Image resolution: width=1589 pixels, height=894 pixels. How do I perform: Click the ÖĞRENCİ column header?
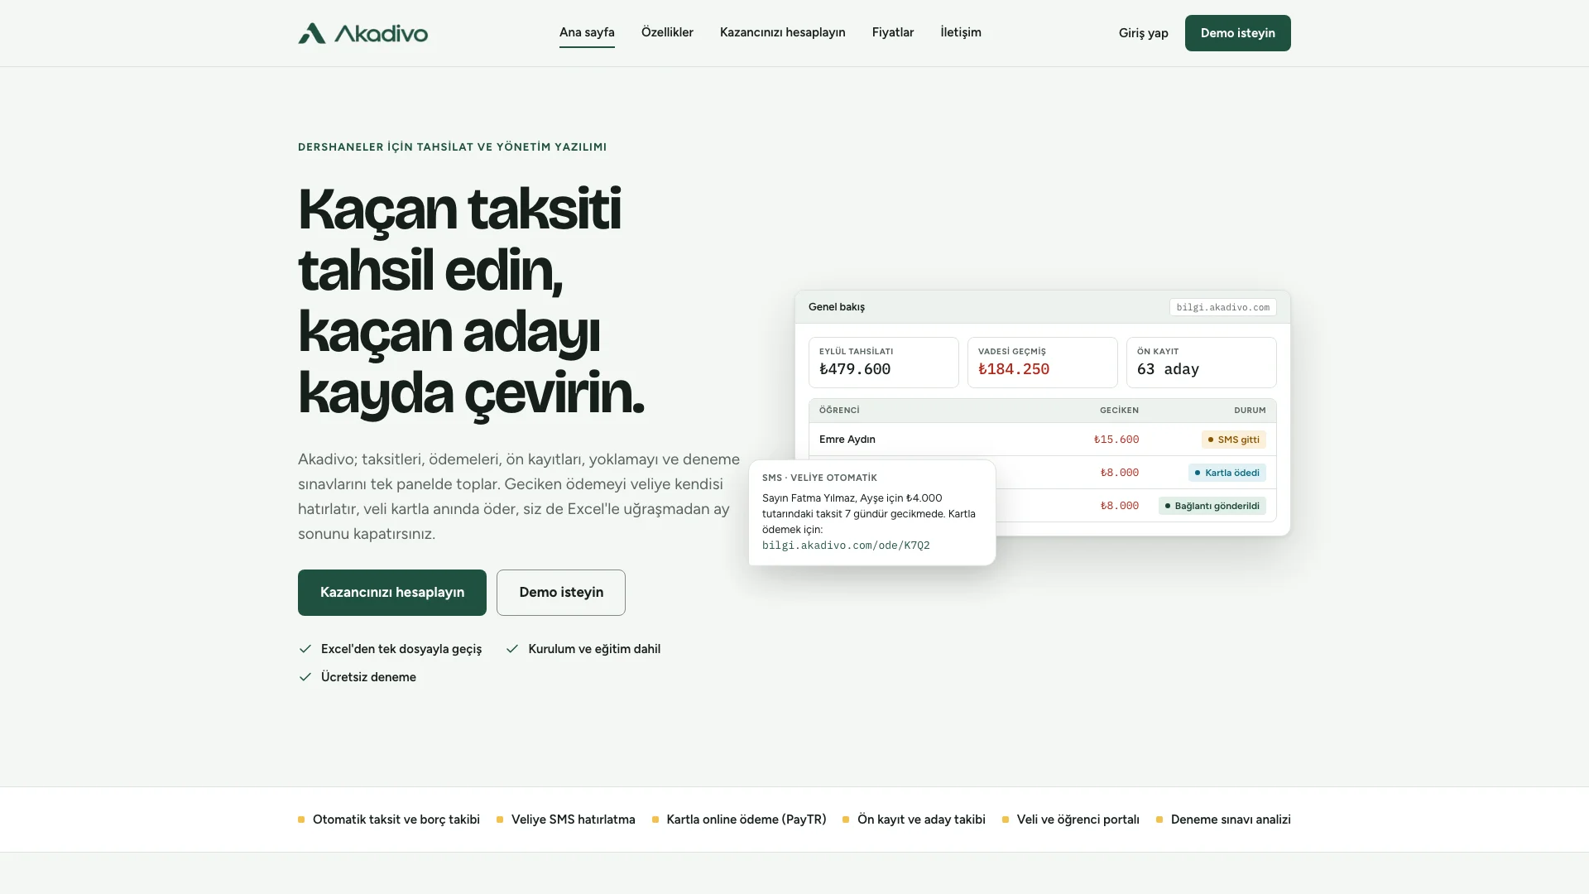coord(839,411)
